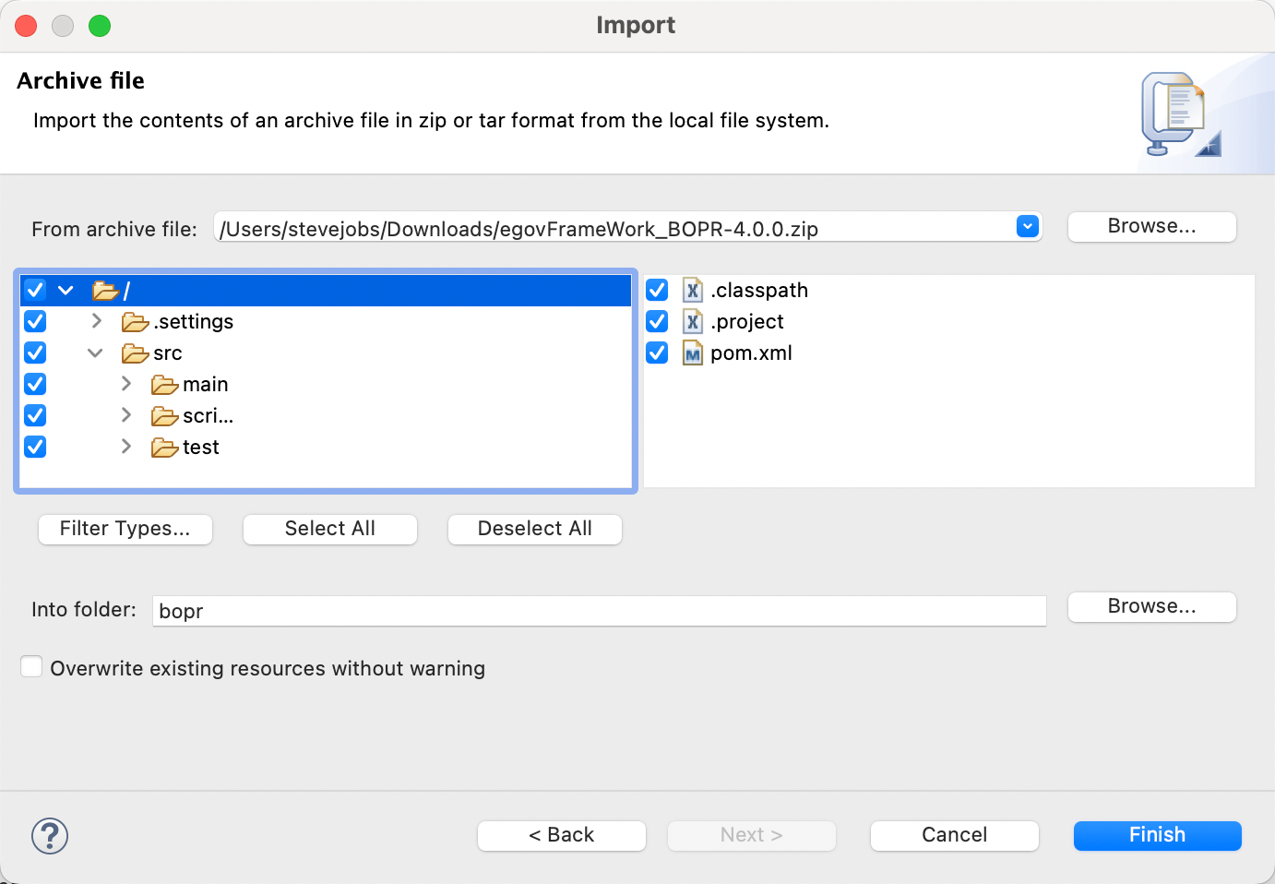Uncheck the pom.xml file checkbox
Image resolution: width=1275 pixels, height=884 pixels.
(x=657, y=353)
